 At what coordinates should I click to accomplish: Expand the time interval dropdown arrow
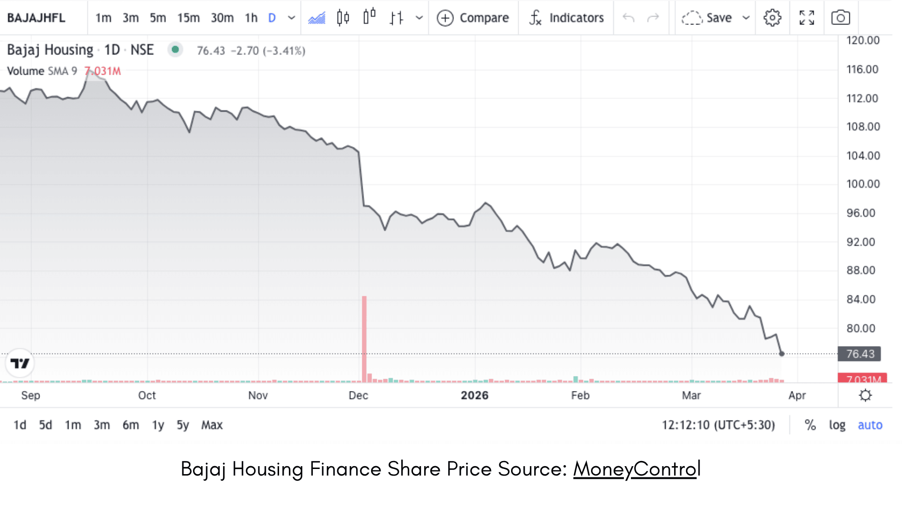point(292,18)
